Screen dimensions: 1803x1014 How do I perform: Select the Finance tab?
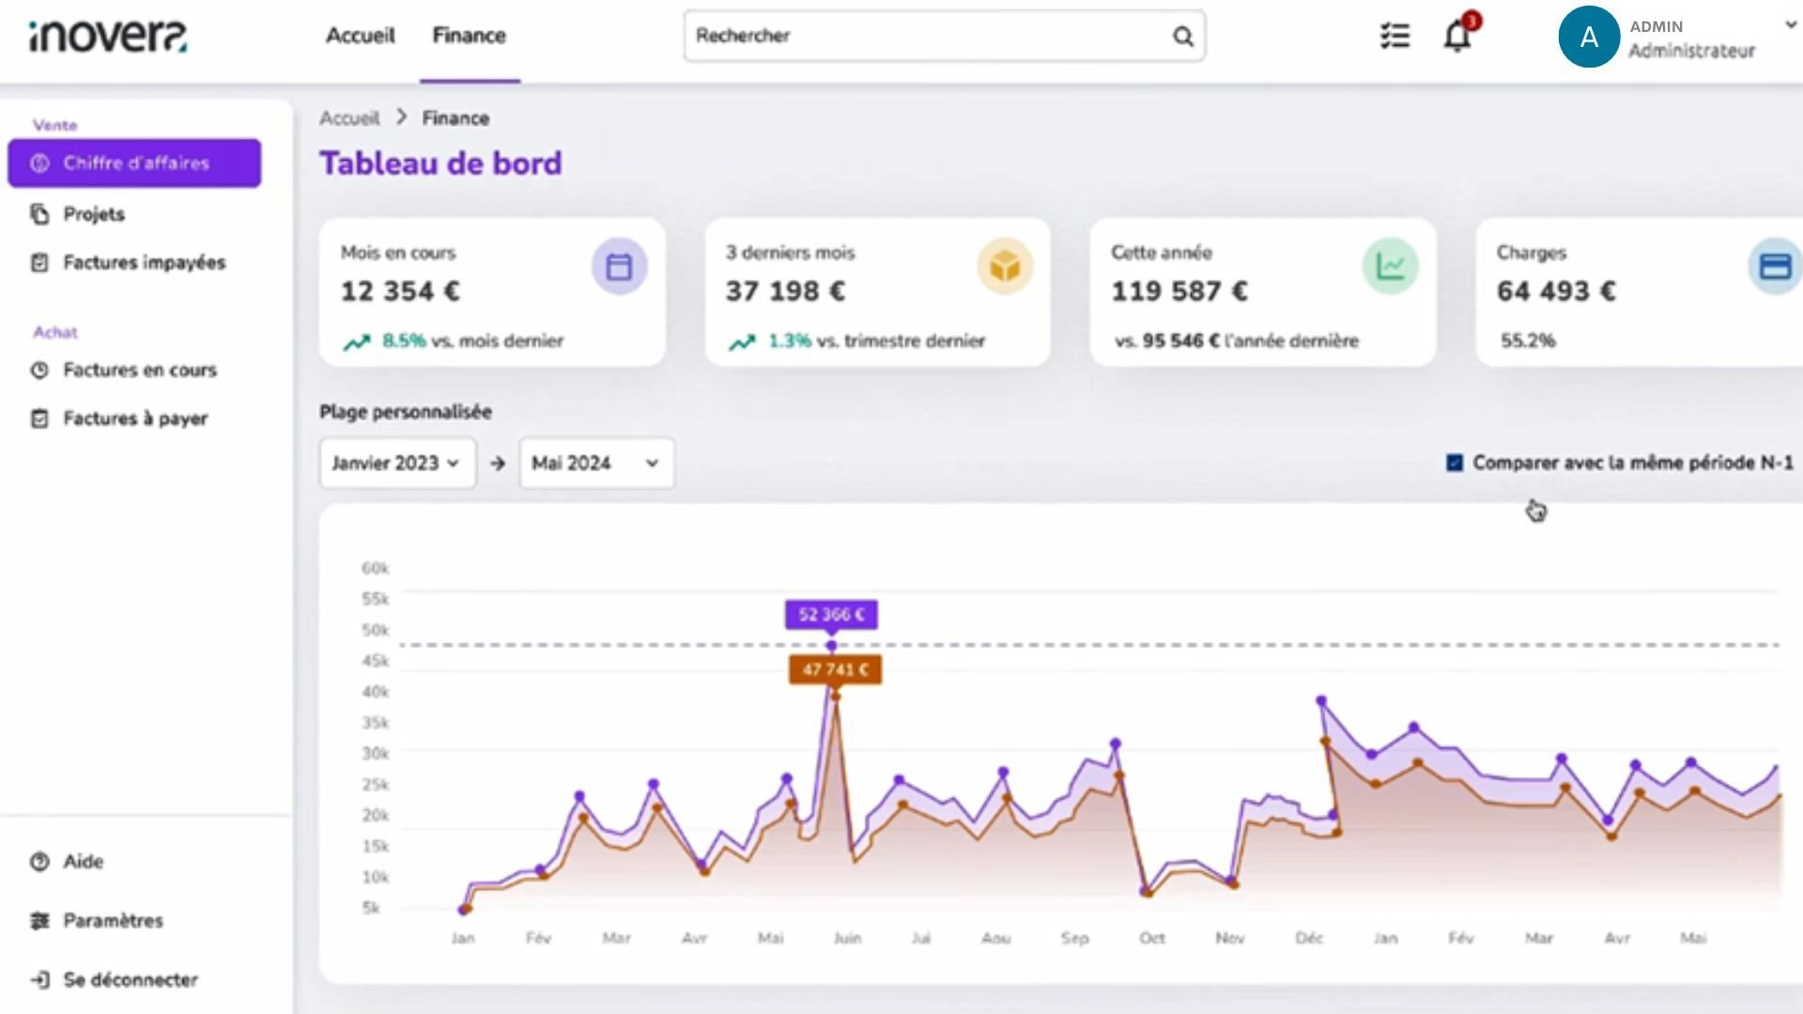(x=469, y=36)
